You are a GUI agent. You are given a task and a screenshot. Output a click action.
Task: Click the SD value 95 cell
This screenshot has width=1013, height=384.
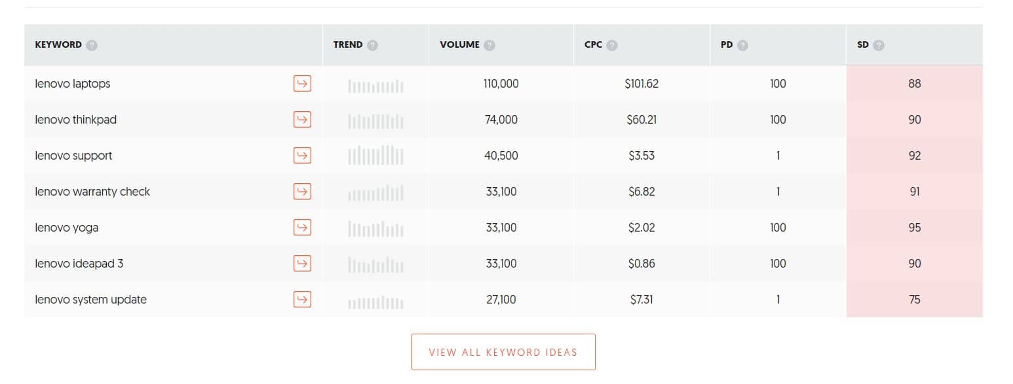click(915, 228)
